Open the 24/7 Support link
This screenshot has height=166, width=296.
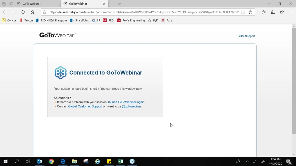pyautogui.click(x=247, y=36)
